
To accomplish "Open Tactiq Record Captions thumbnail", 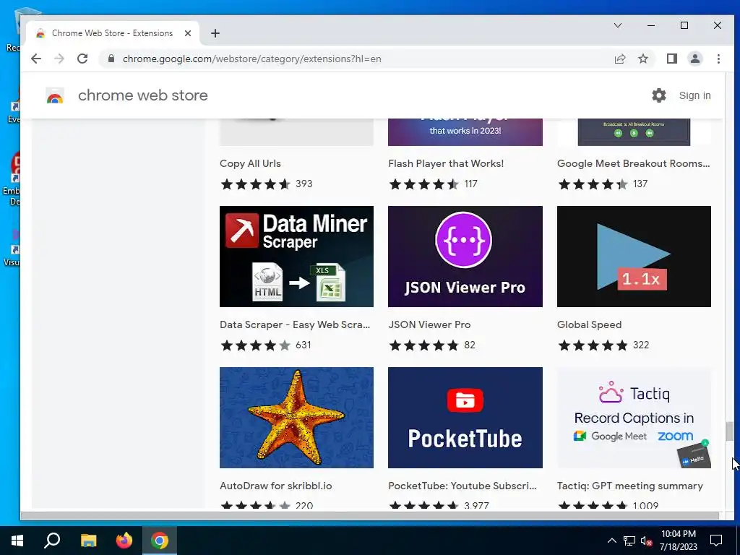I will 634,418.
